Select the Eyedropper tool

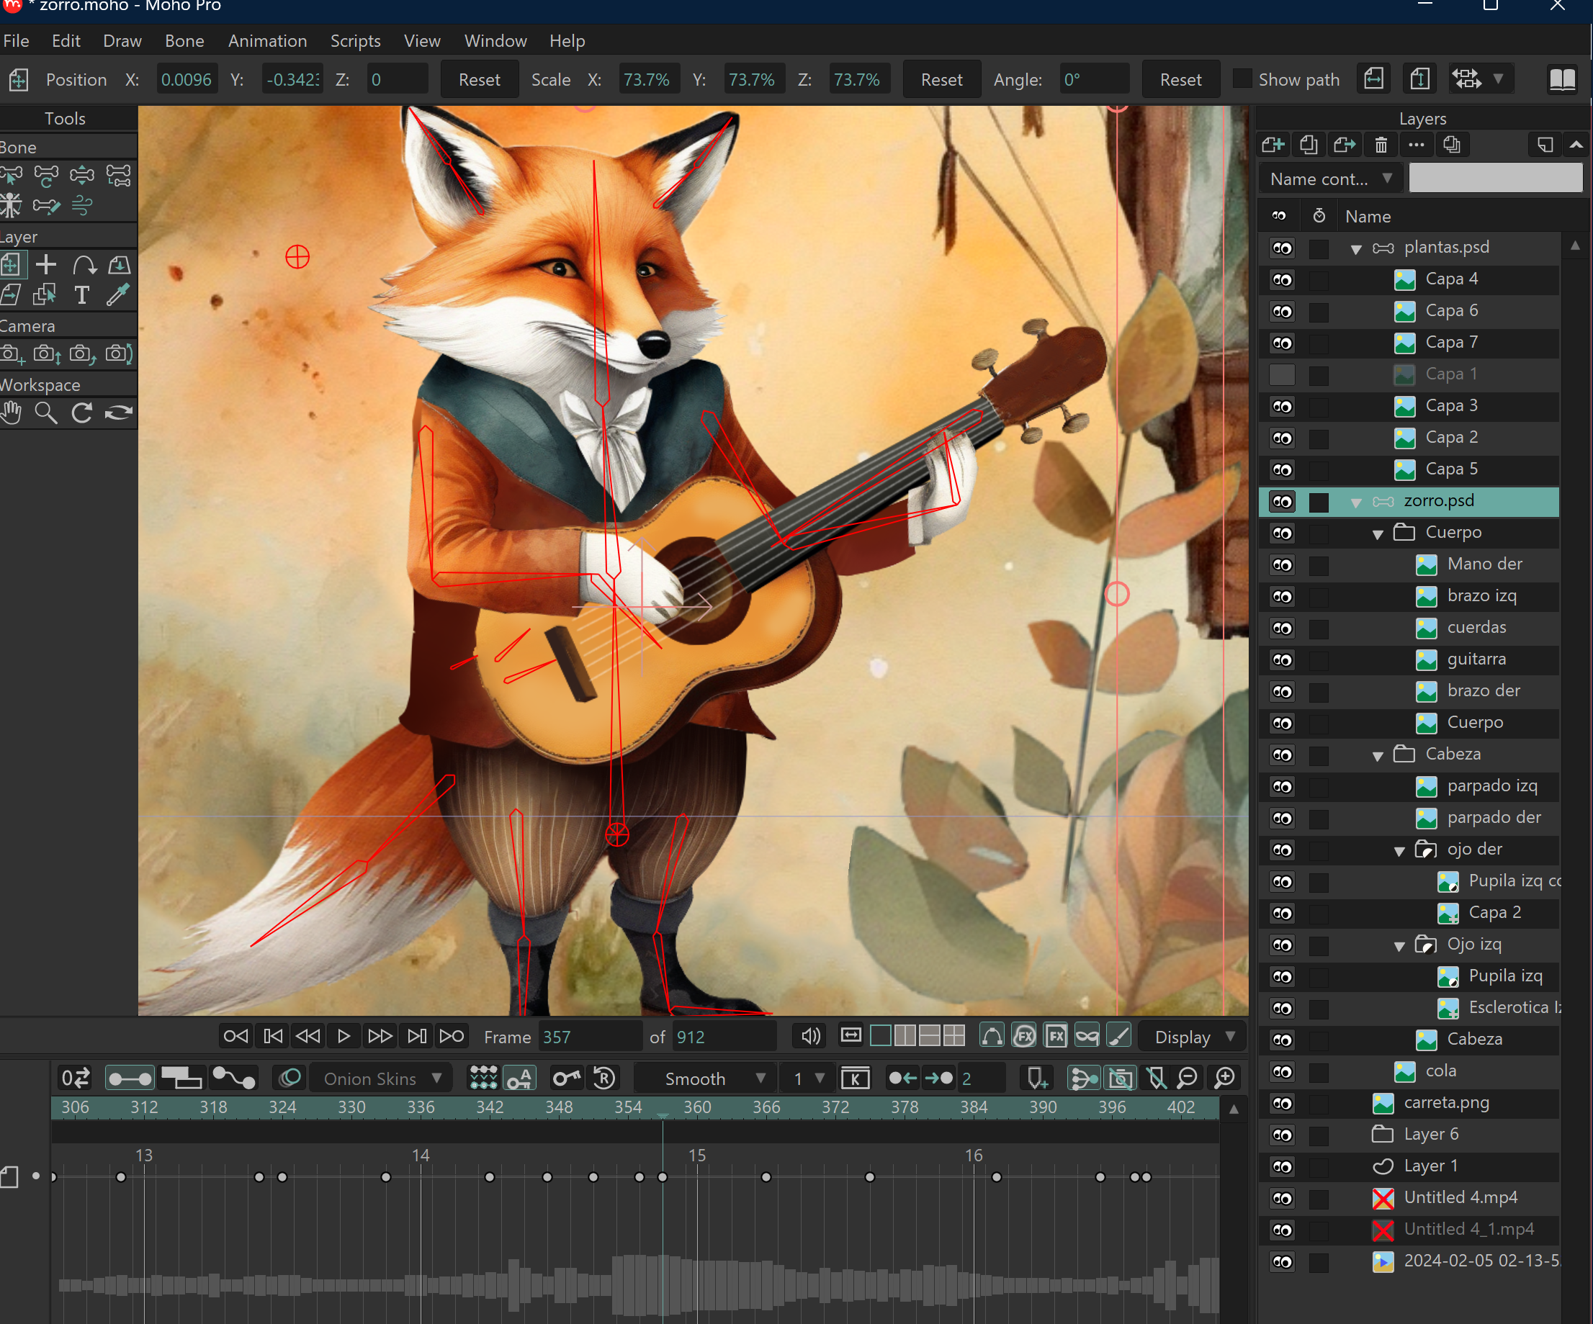point(117,294)
